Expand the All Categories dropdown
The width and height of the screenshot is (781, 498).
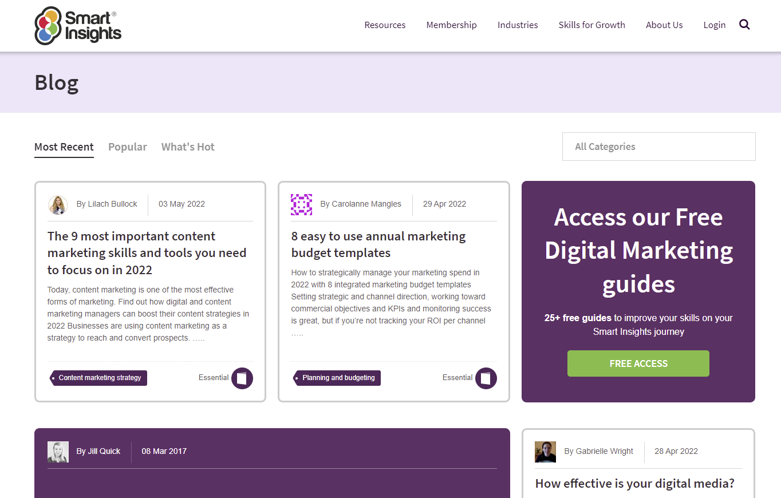[659, 147]
